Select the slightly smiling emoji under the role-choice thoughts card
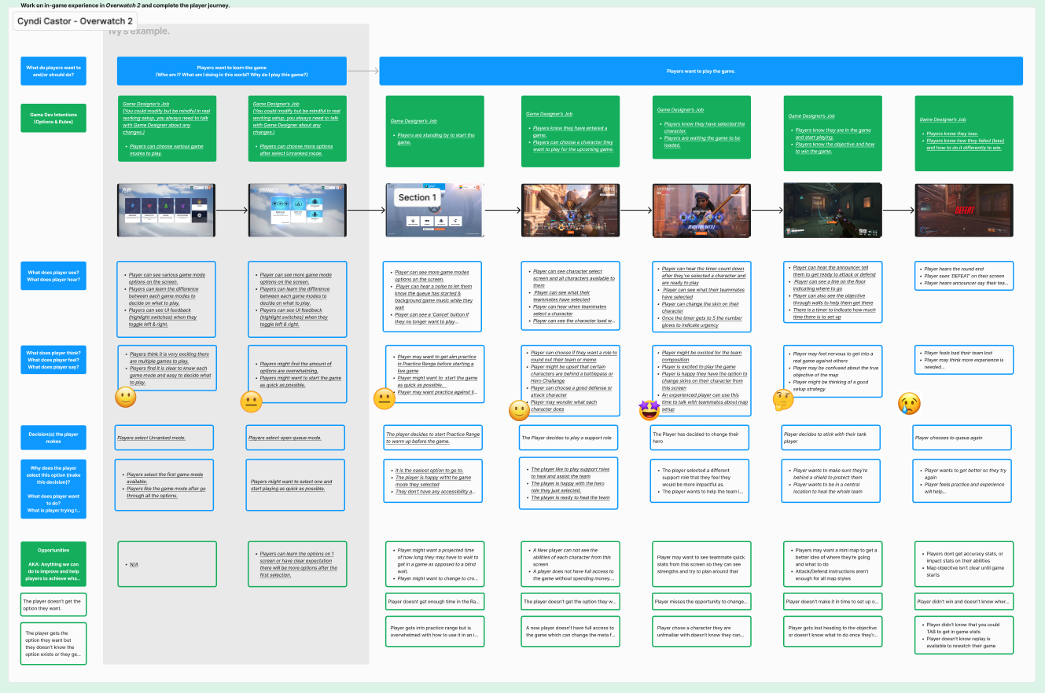This screenshot has height=693, width=1045. click(519, 410)
